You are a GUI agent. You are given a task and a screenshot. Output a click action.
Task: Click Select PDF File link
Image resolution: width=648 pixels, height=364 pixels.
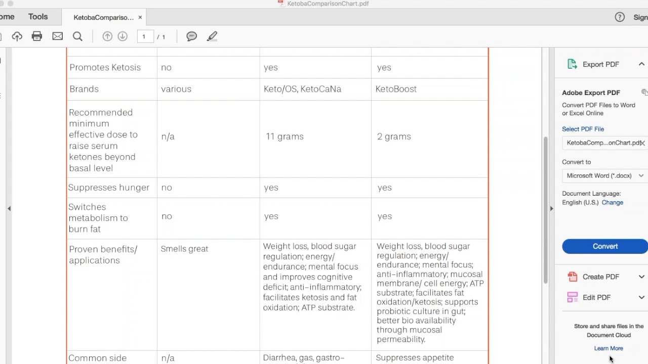click(583, 129)
